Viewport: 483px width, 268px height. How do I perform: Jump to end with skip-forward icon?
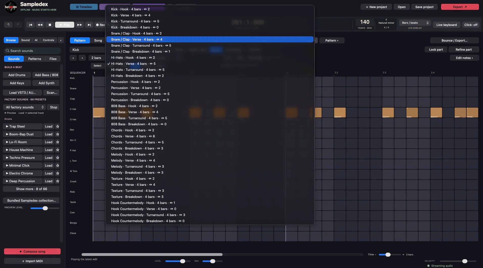tap(89, 25)
